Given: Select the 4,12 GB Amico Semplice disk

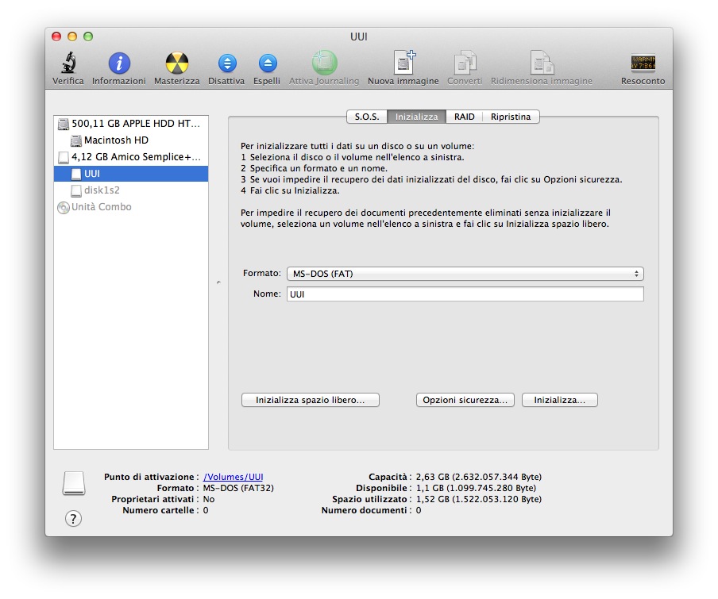Looking at the screenshot, I should pyautogui.click(x=131, y=157).
